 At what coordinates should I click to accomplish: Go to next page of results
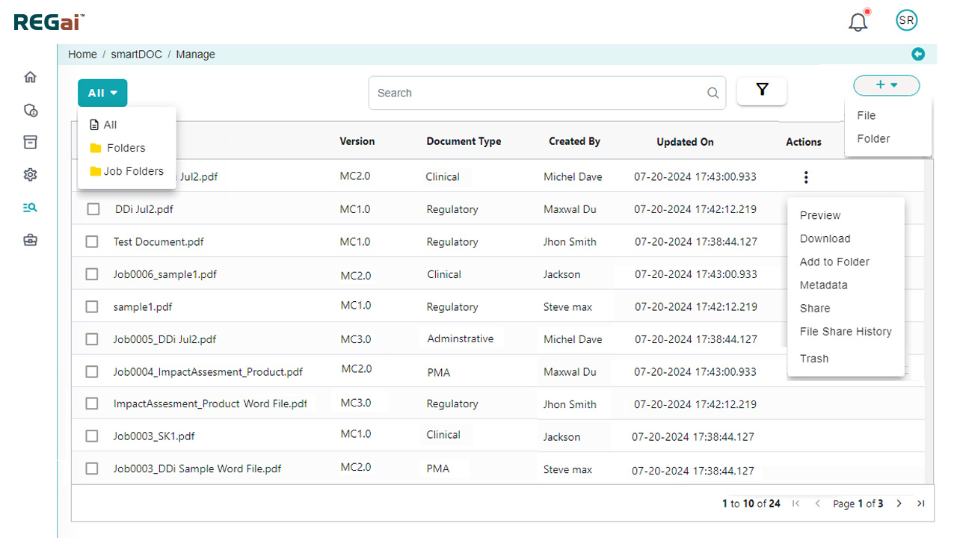pos(899,504)
